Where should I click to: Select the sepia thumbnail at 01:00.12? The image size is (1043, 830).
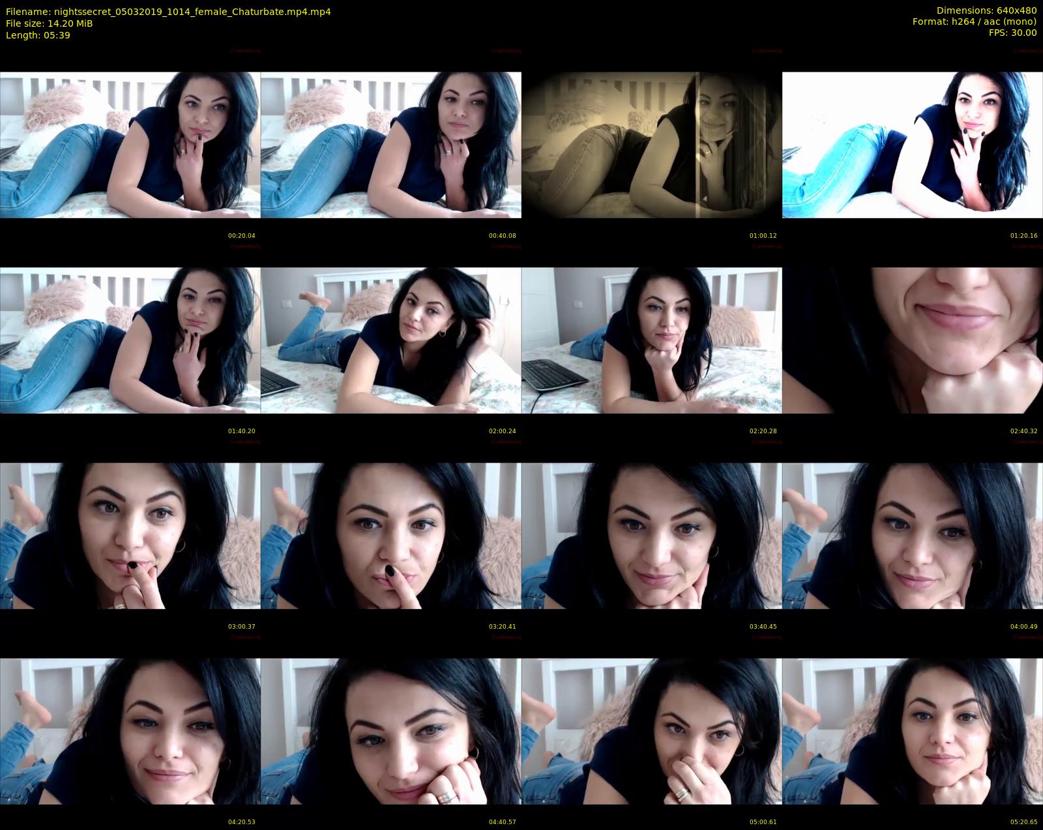pyautogui.click(x=652, y=145)
